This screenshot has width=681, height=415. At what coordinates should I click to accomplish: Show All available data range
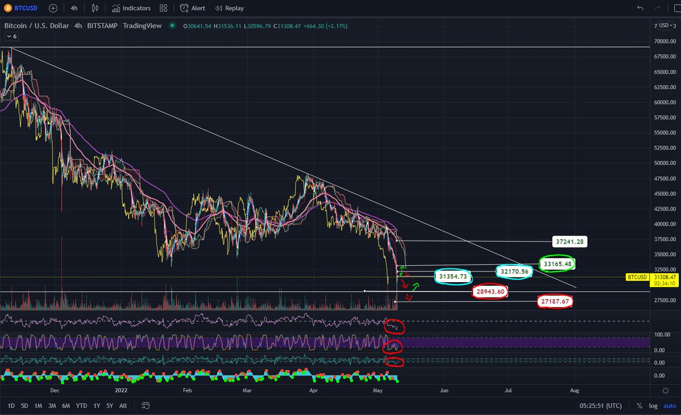123,405
